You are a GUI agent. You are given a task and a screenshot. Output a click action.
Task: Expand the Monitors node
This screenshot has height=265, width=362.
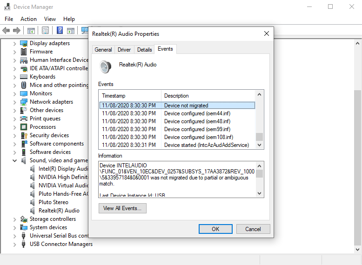(x=14, y=94)
